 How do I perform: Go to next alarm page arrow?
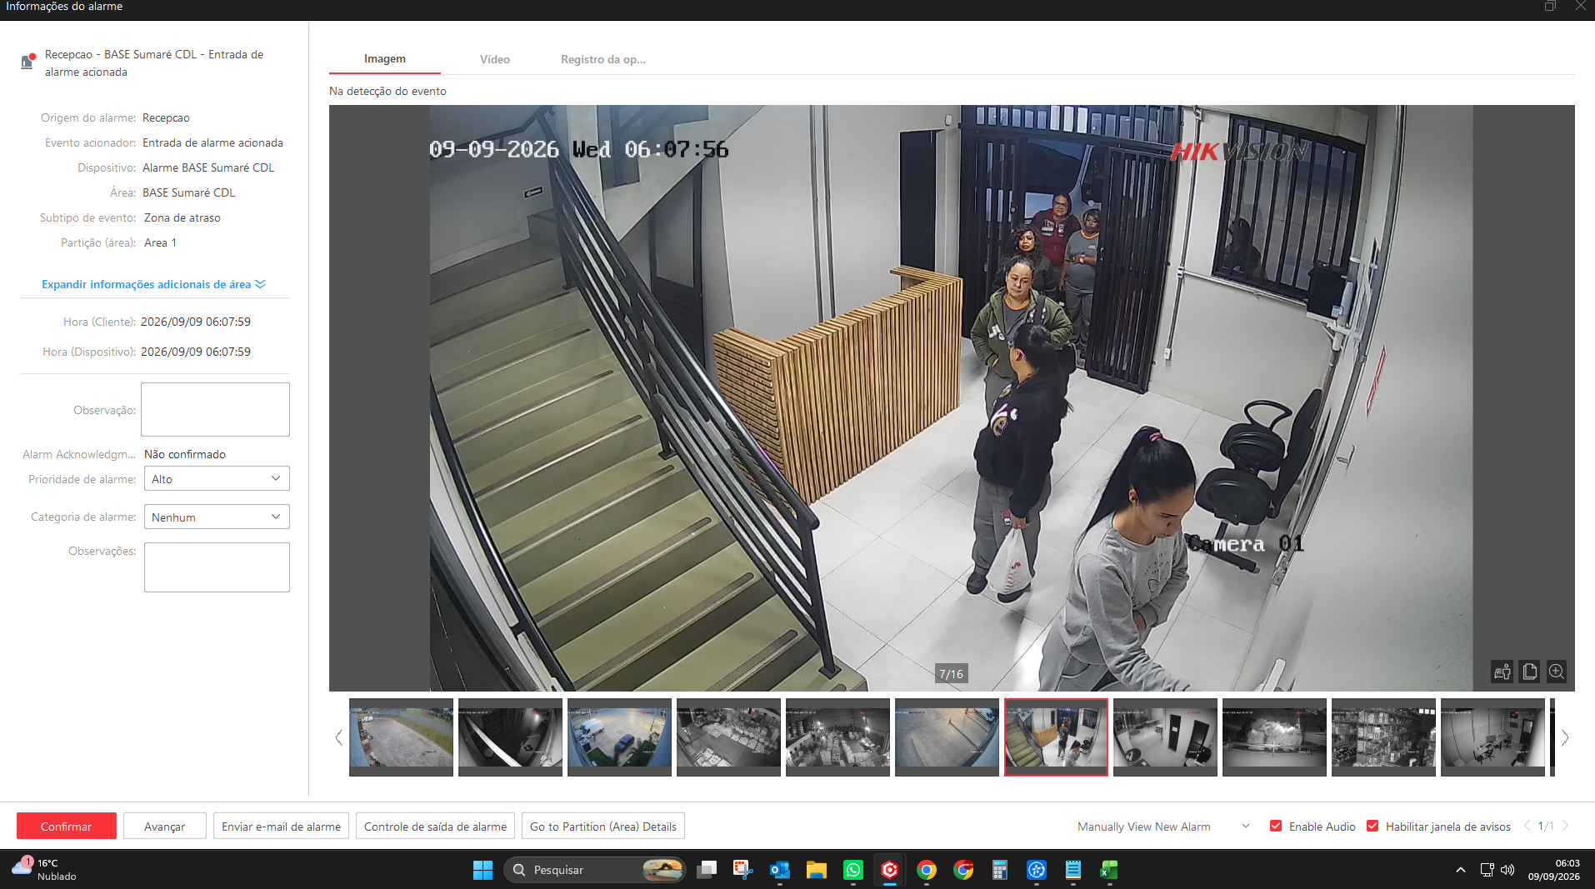[1566, 826]
